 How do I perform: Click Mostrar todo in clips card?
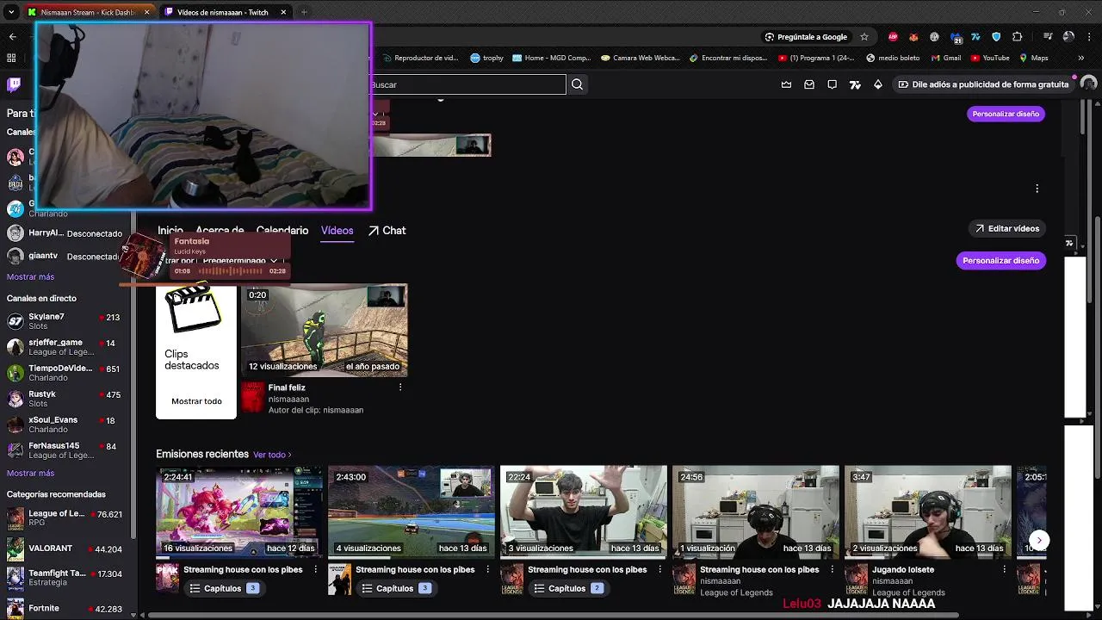pyautogui.click(x=196, y=400)
